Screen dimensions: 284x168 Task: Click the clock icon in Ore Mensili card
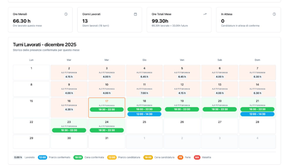point(66,14)
